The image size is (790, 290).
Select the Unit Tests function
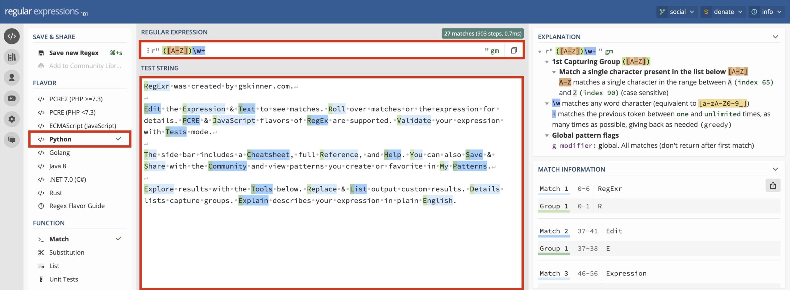coord(64,279)
